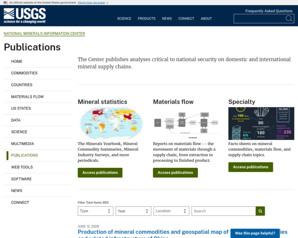
Task: Expand 'Here's how you know' chevron
Action: click(108, 3)
